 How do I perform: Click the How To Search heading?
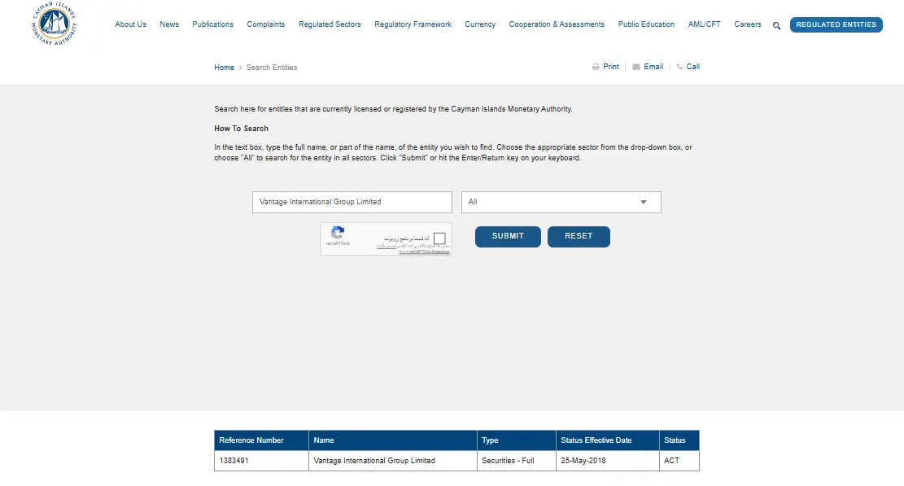[241, 129]
